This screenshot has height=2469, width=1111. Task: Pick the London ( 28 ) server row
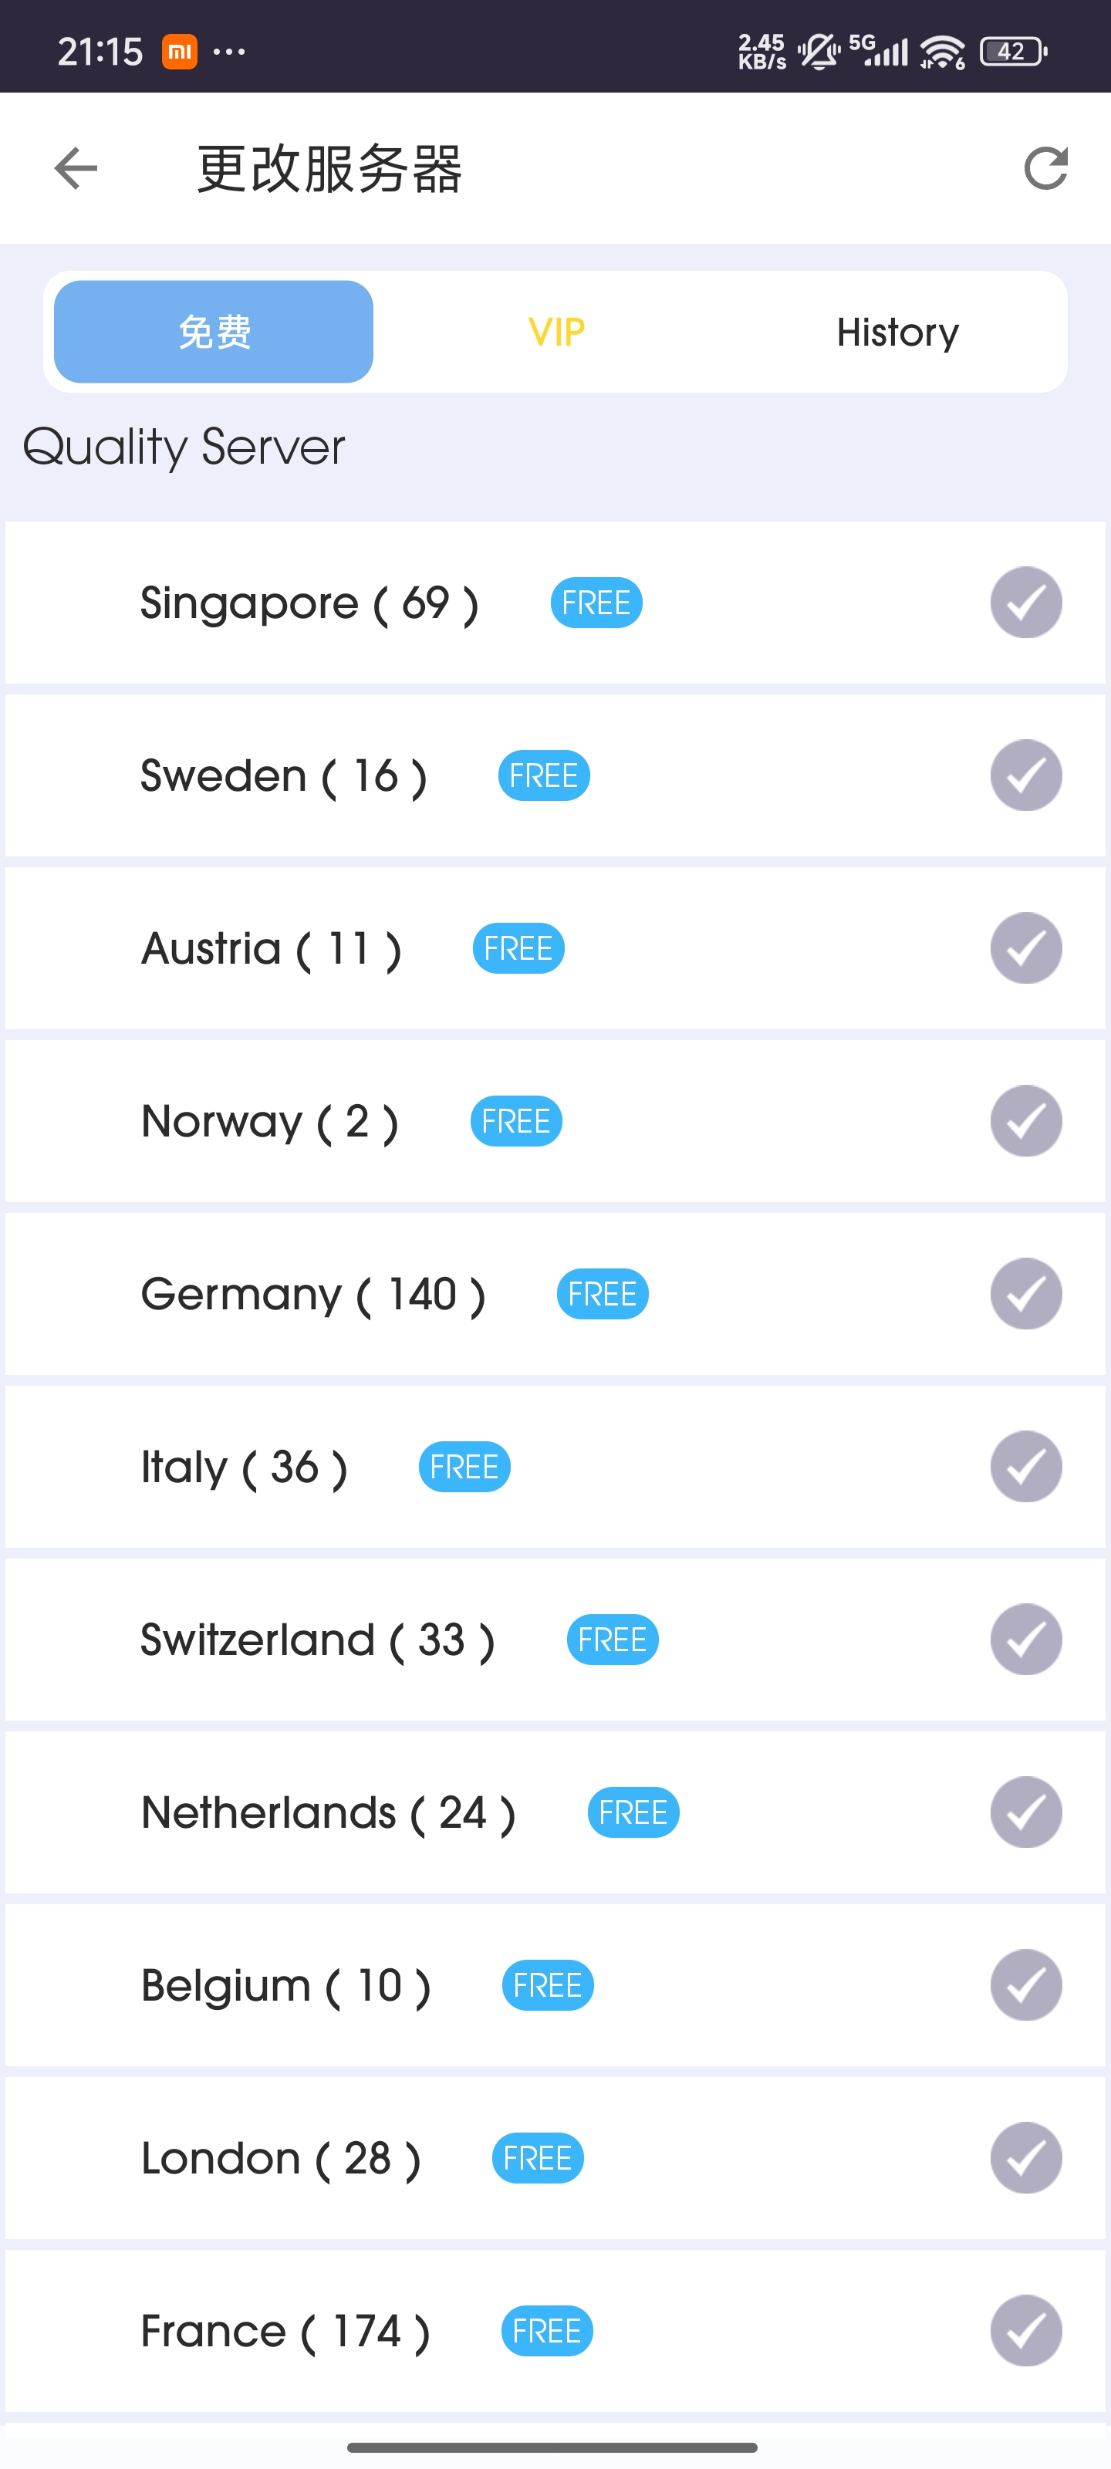pos(281,2159)
